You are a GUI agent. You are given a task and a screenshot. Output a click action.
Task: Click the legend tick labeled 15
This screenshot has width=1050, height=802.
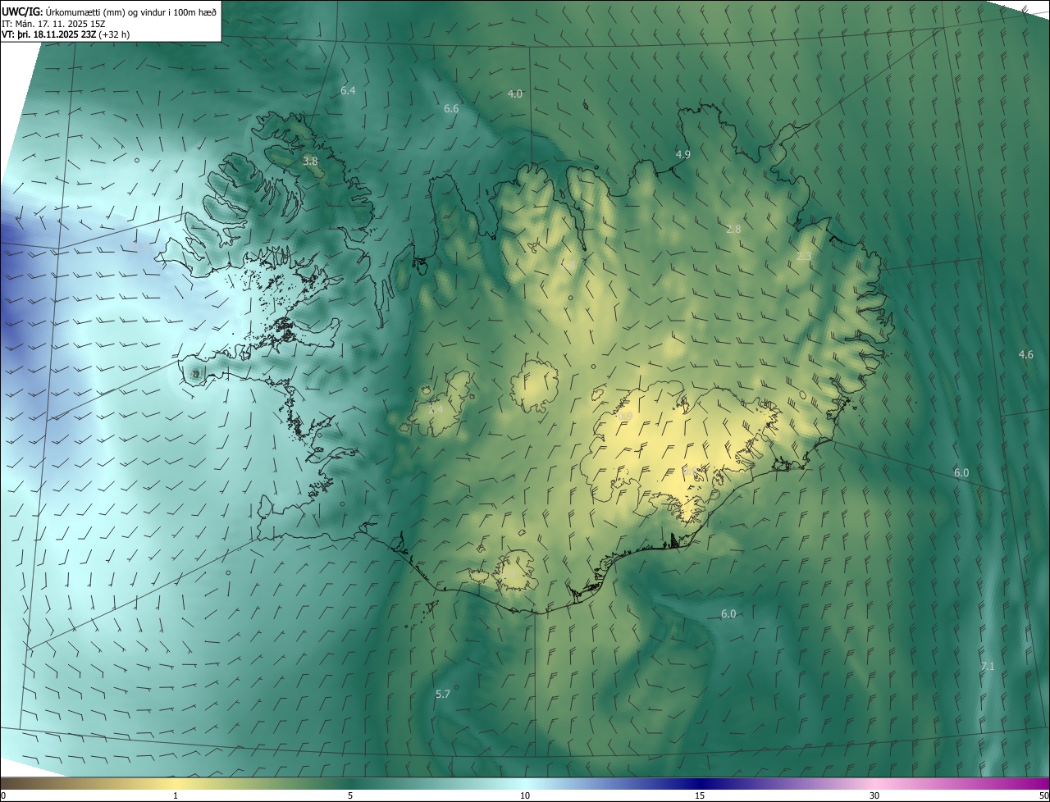pos(700,795)
